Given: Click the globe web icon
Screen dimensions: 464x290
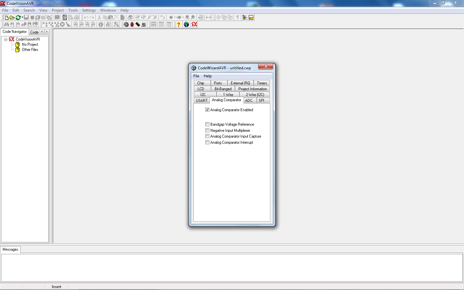Looking at the screenshot, I should [x=186, y=24].
